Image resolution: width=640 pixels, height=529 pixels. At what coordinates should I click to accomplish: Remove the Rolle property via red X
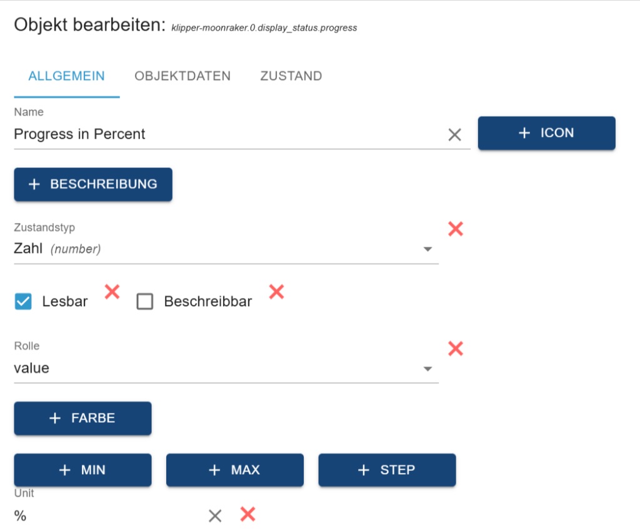456,349
